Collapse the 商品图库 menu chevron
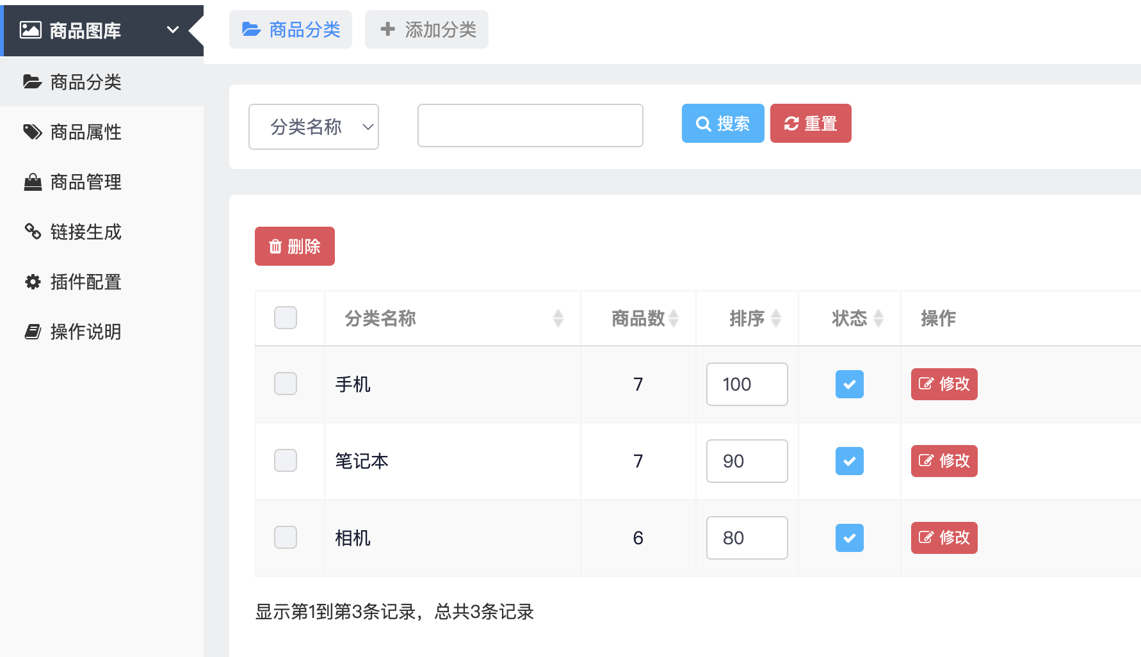 [x=173, y=29]
